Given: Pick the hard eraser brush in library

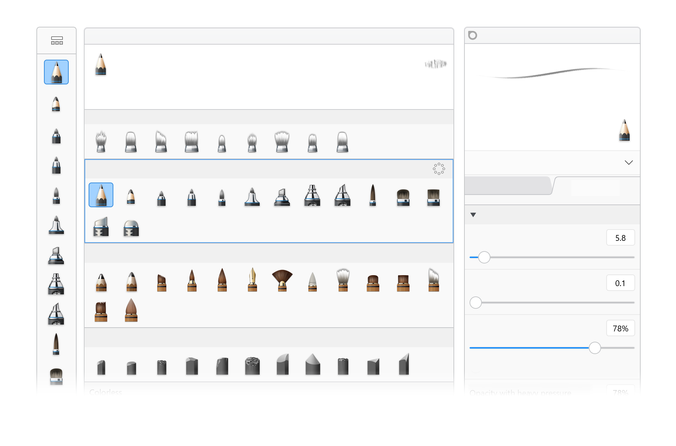Looking at the screenshot, I should coord(101,227).
